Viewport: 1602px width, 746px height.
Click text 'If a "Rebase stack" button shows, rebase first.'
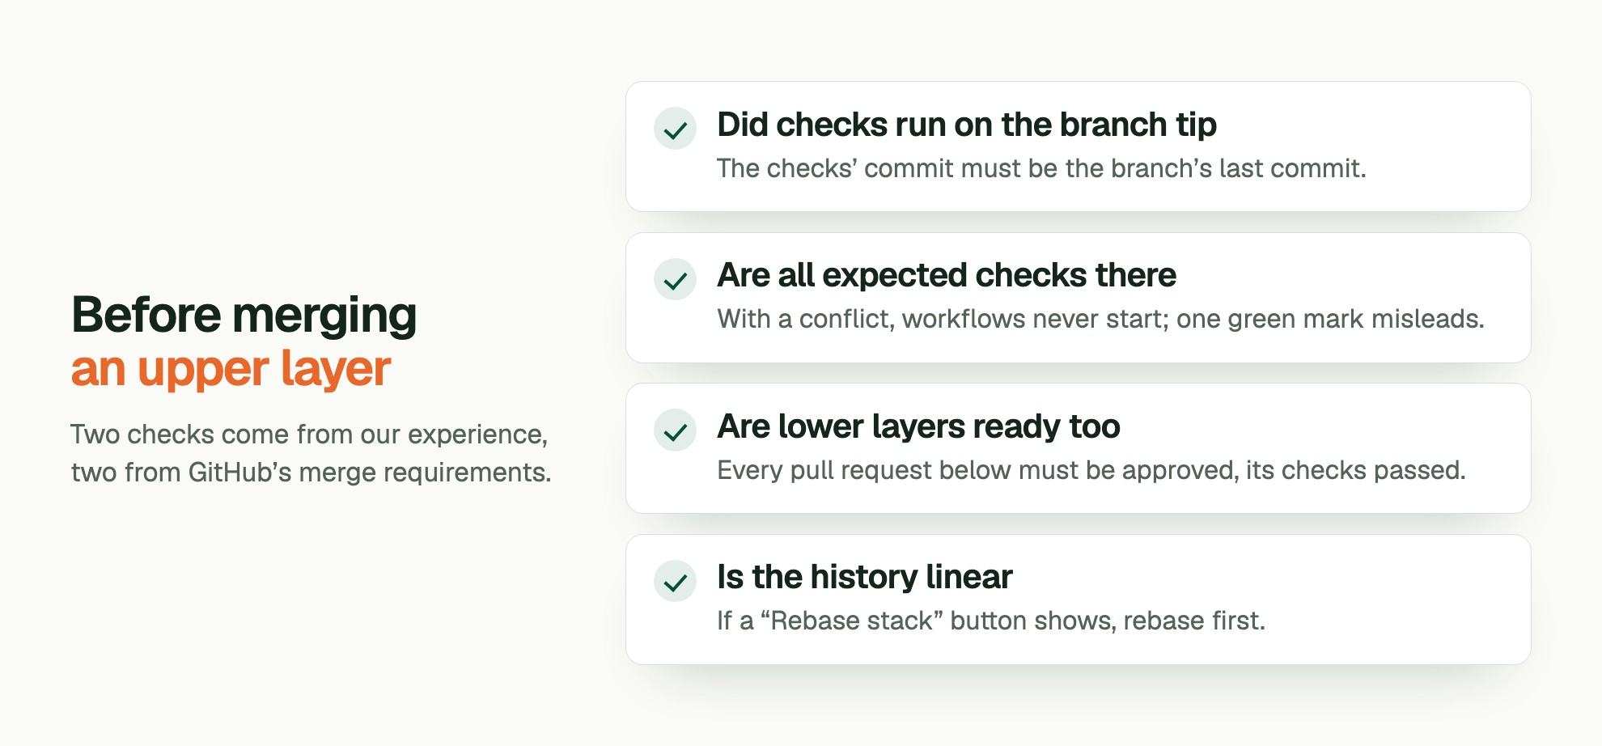991,621
